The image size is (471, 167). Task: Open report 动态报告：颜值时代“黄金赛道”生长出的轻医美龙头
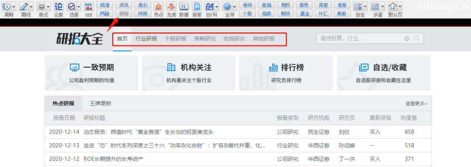tap(148, 132)
